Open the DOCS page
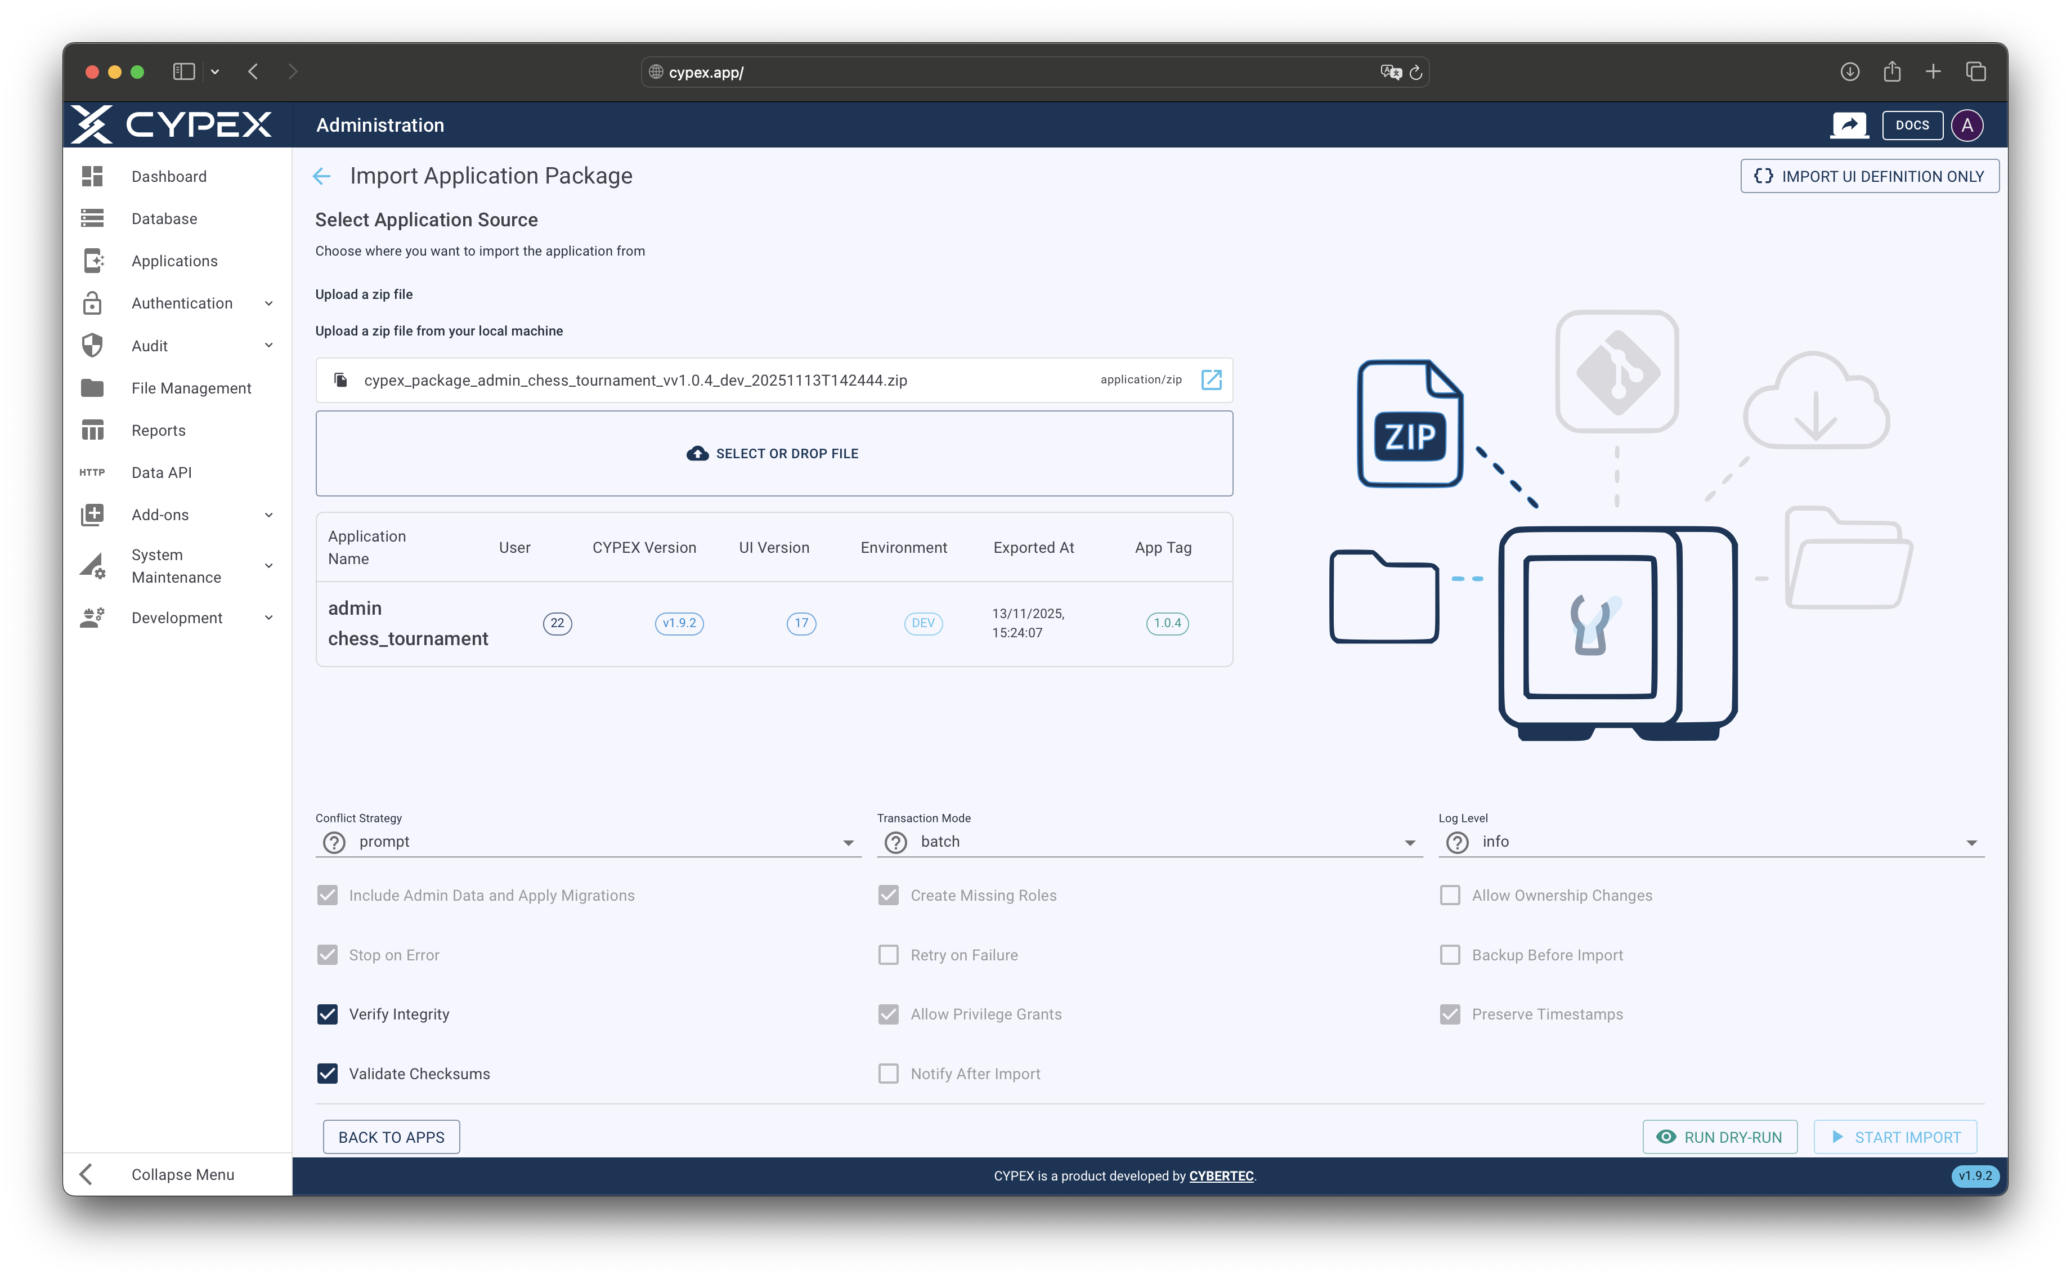 tap(1912, 124)
